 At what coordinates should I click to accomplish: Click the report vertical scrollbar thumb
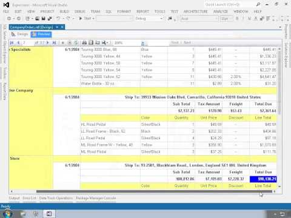pos(279,83)
